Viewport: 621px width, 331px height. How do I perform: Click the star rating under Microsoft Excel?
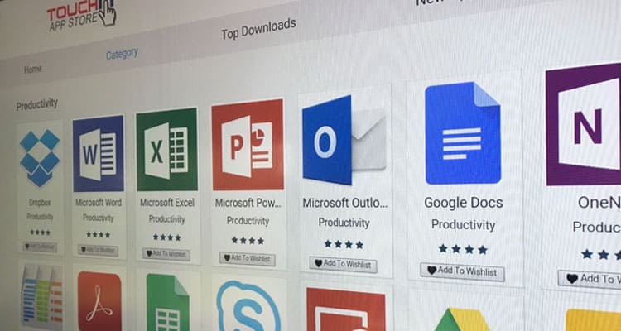(166, 237)
